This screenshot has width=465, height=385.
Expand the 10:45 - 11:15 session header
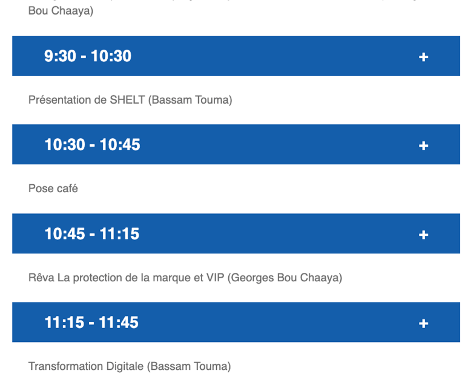point(236,233)
